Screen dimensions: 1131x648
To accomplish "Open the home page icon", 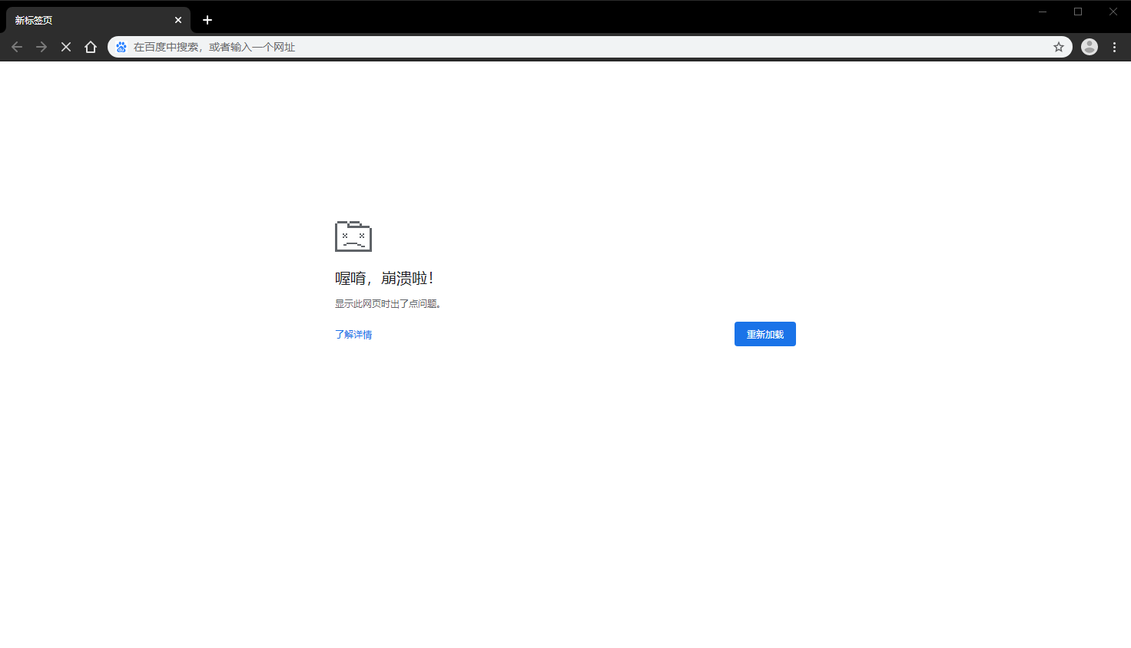I will coord(91,47).
